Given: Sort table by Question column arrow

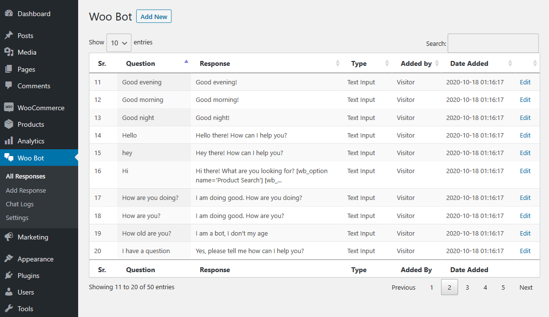Looking at the screenshot, I should coord(186,61).
